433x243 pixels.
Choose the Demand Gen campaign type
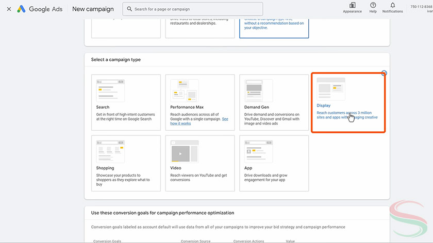(x=274, y=103)
